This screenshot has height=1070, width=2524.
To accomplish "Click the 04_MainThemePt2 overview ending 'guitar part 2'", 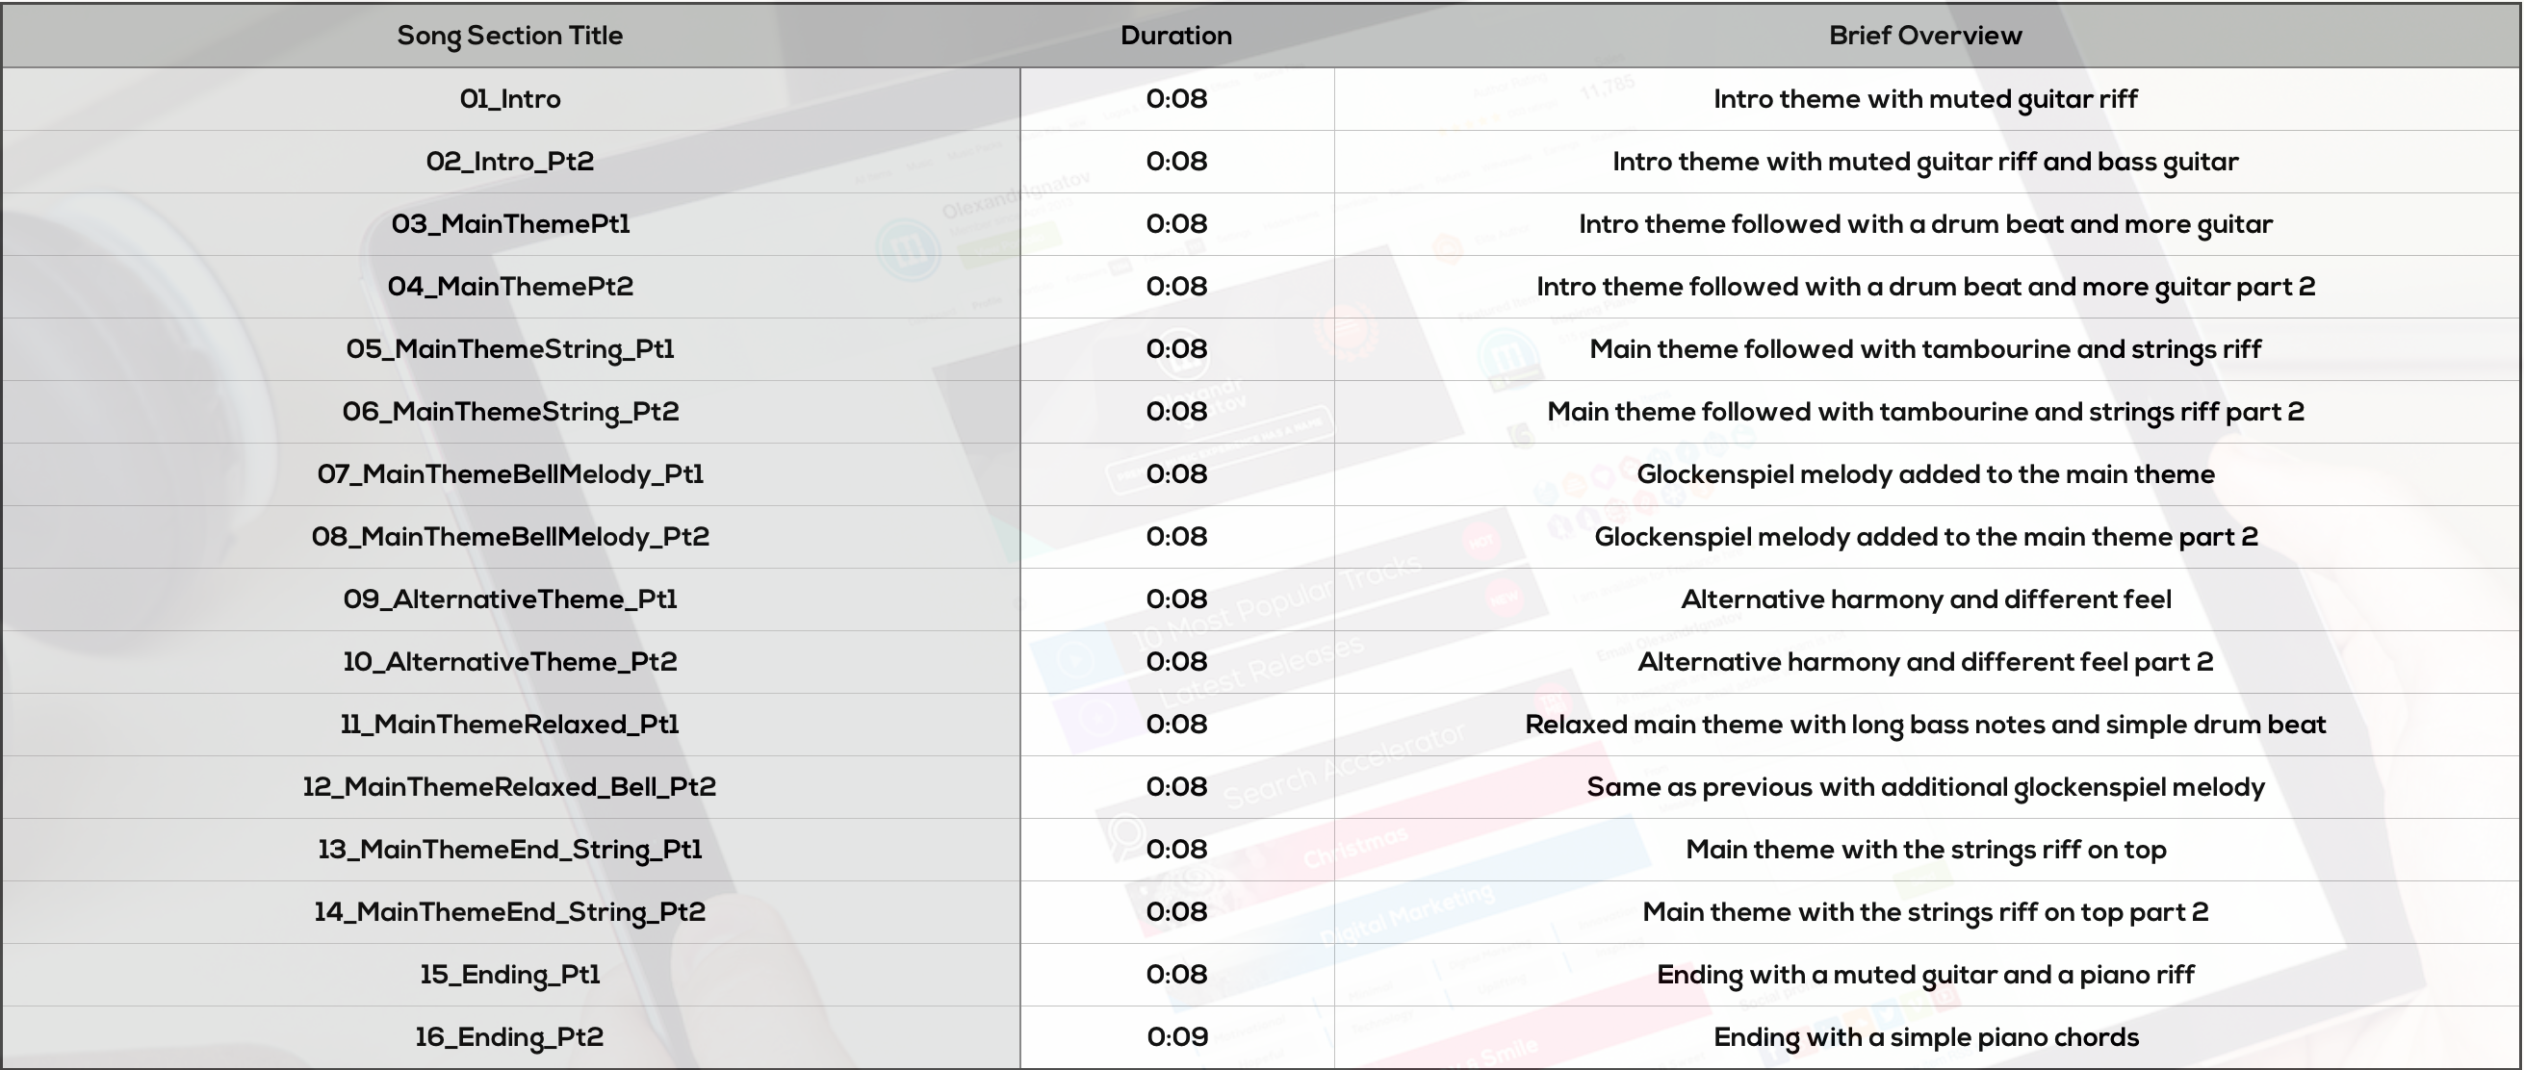I will [x=1925, y=288].
